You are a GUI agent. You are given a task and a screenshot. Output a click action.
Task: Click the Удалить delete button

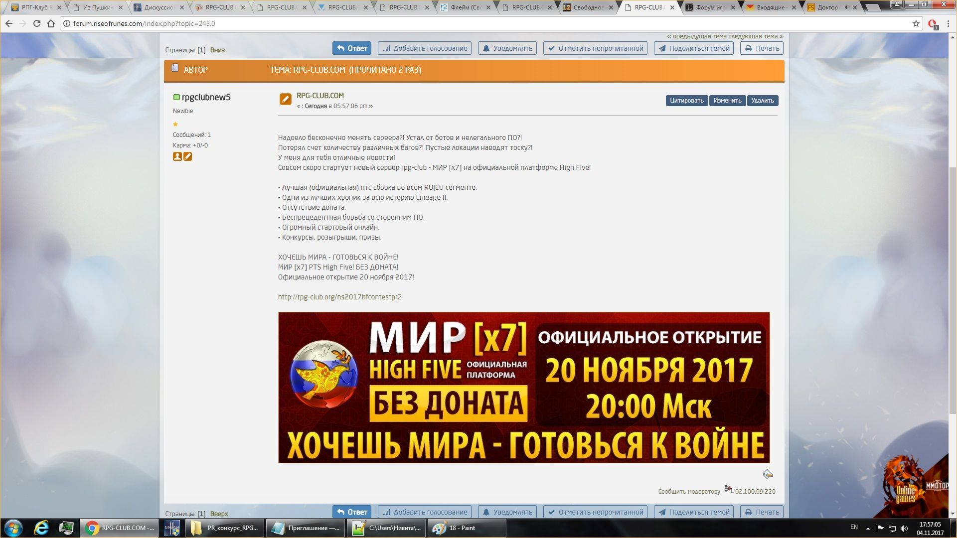click(763, 101)
